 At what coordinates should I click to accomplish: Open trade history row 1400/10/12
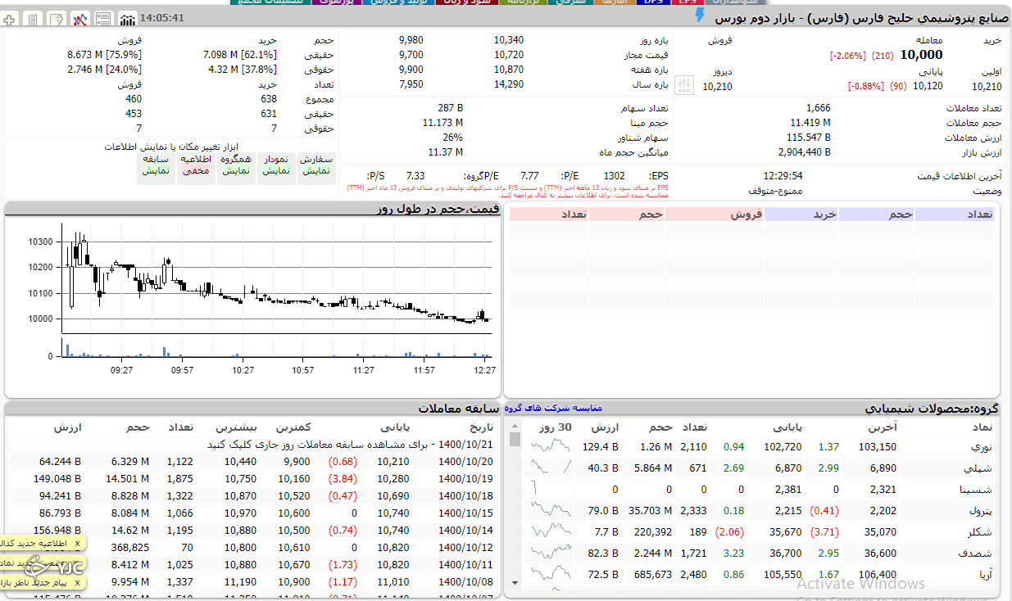(252, 548)
